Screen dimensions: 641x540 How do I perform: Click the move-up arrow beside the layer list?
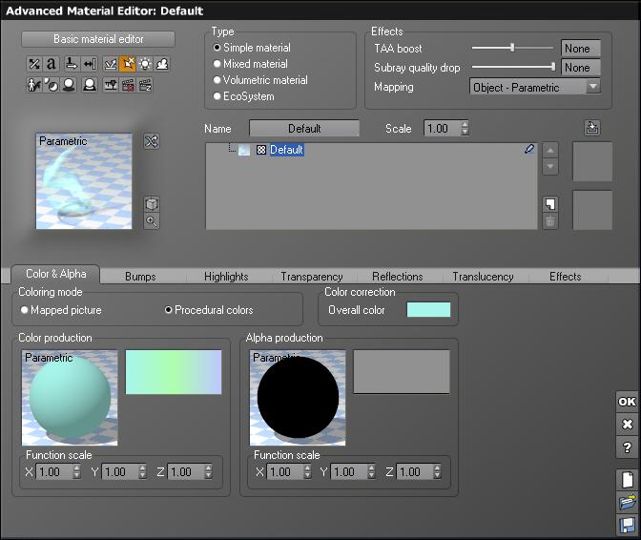pyautogui.click(x=550, y=151)
